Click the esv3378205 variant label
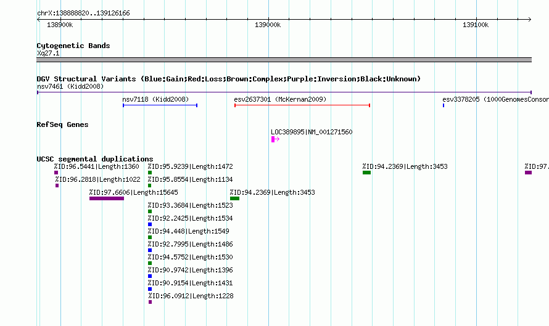This screenshot has width=549, height=326. point(495,99)
